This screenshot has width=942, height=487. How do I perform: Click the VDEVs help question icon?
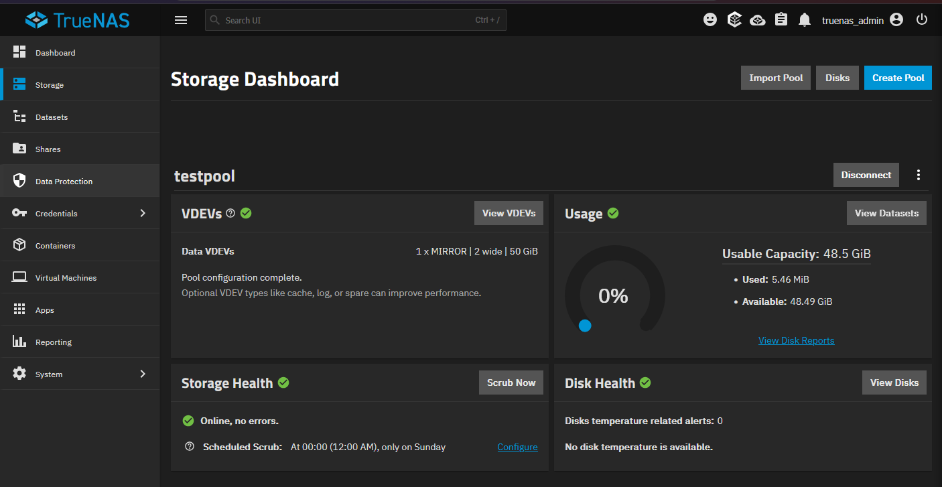(x=230, y=213)
